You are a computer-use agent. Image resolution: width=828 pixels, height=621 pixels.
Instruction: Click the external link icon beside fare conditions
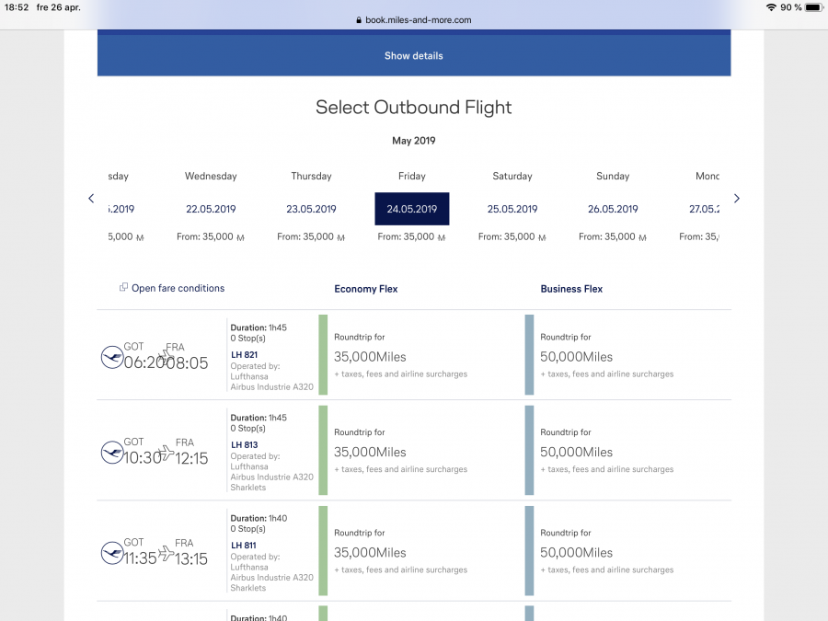point(123,288)
